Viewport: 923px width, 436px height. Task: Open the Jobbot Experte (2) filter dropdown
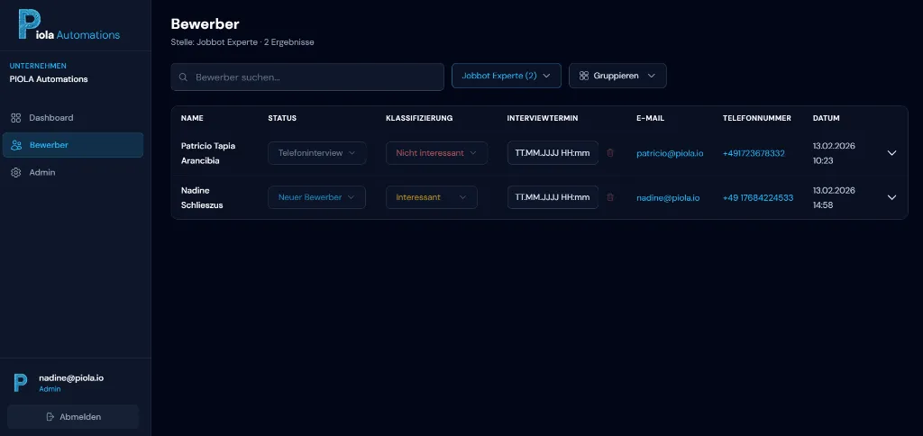pyautogui.click(x=506, y=77)
